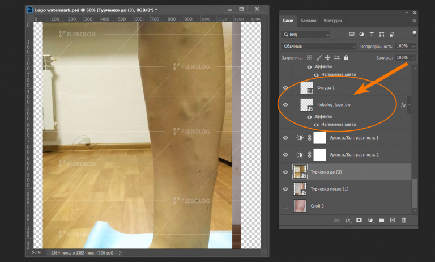Click layer mask of Яркость/Контрастность 1

point(319,138)
